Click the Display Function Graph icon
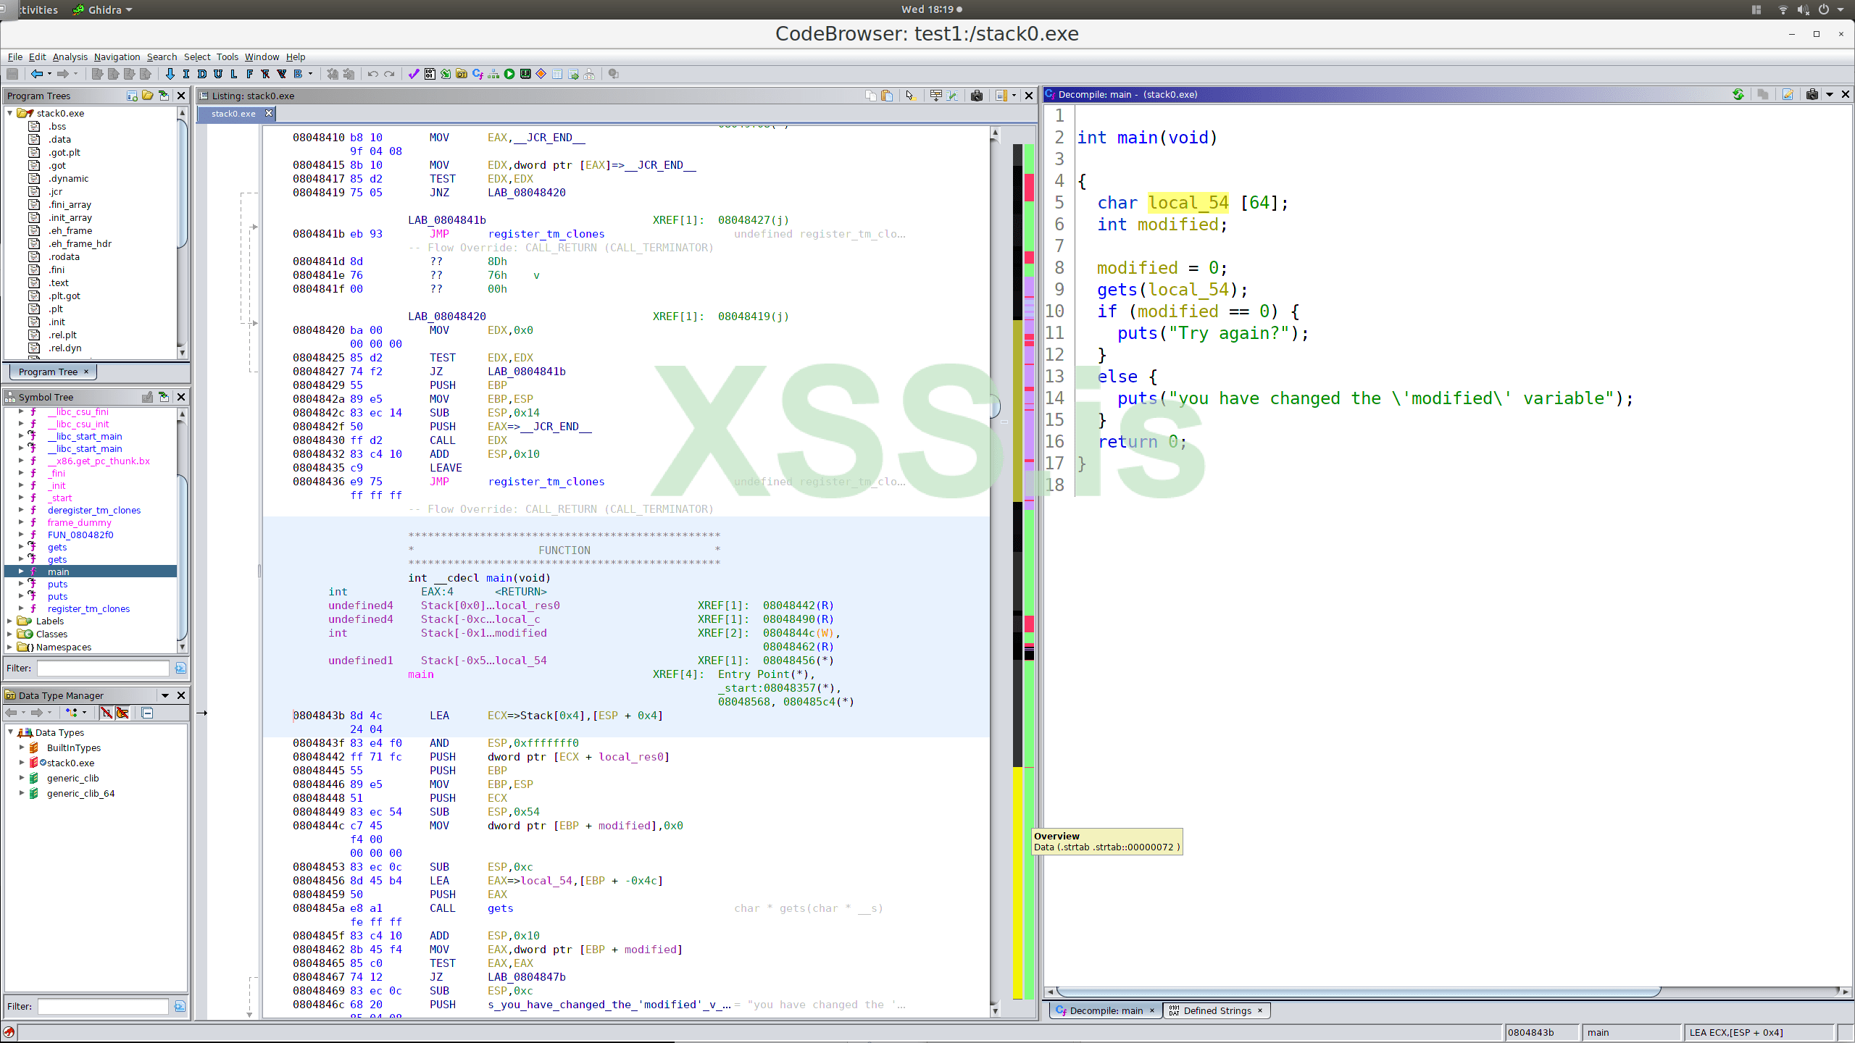1855x1043 pixels. coord(493,74)
